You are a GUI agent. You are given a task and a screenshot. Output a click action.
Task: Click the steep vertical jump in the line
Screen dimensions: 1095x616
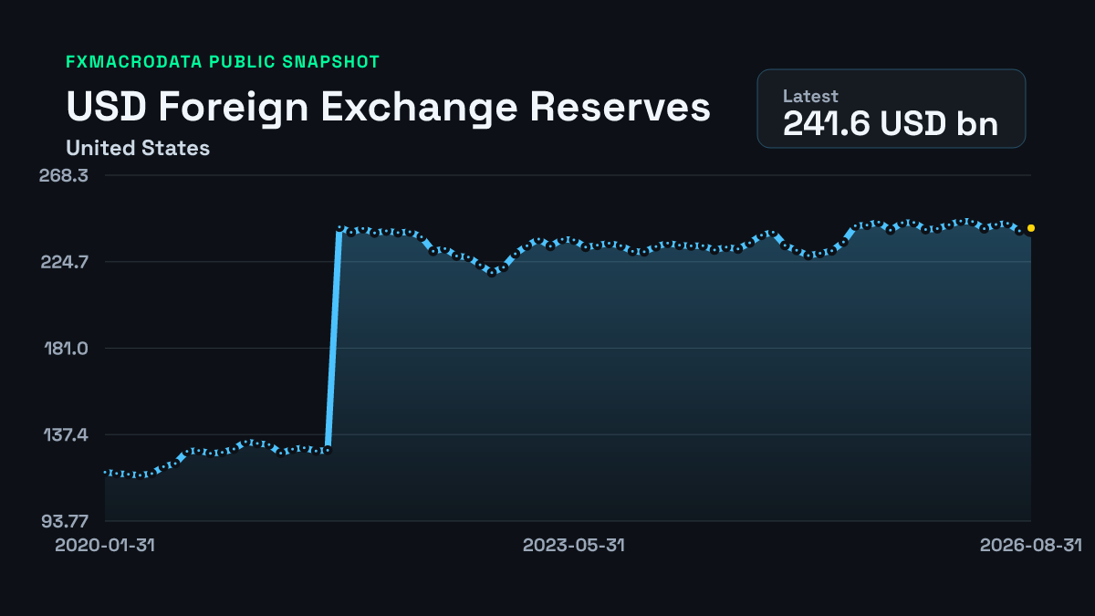[x=333, y=339]
